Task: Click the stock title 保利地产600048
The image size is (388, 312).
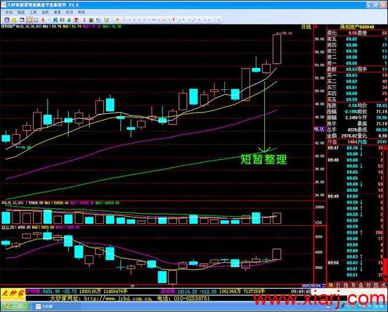Action: pos(357,27)
